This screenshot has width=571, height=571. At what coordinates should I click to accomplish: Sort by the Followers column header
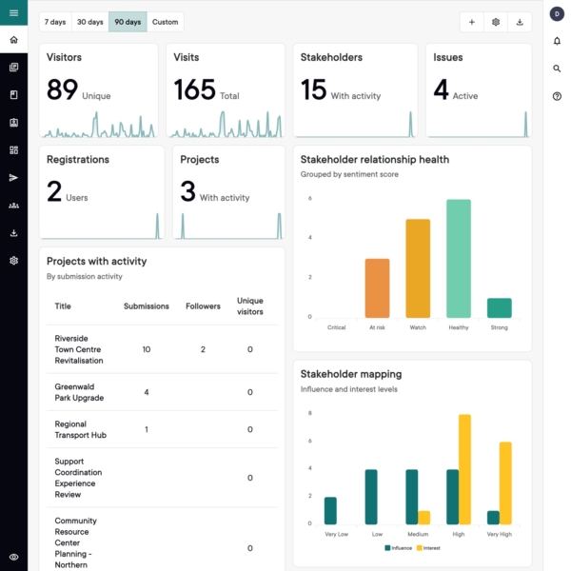[203, 306]
